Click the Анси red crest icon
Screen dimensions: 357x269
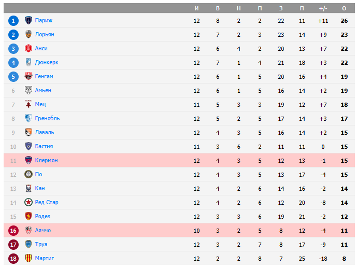click(x=28, y=48)
